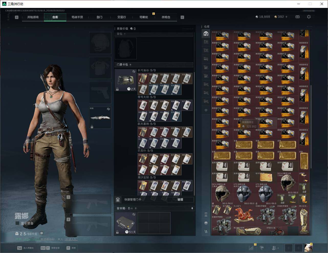Click the 巴克什: 9/9 label
This screenshot has width=328, height=253.
(x=145, y=151)
